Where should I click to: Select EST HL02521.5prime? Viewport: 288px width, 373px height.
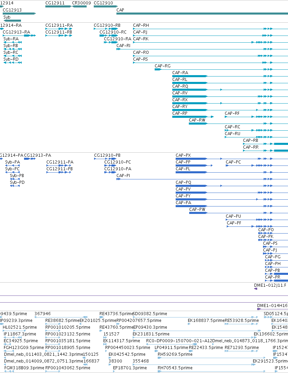pyautogui.click(x=14, y=331)
